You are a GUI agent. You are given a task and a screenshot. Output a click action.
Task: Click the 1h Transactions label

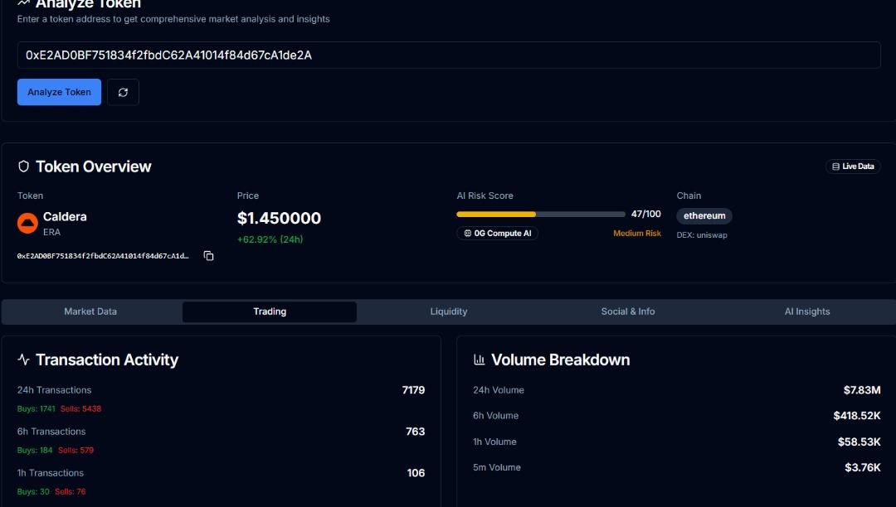[51, 473]
